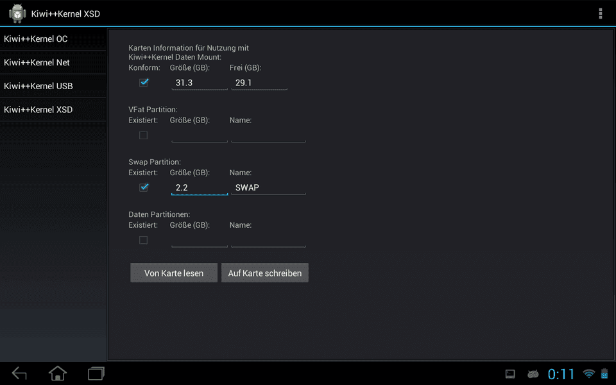Focus the card Größe field showing 31.3

(x=200, y=83)
